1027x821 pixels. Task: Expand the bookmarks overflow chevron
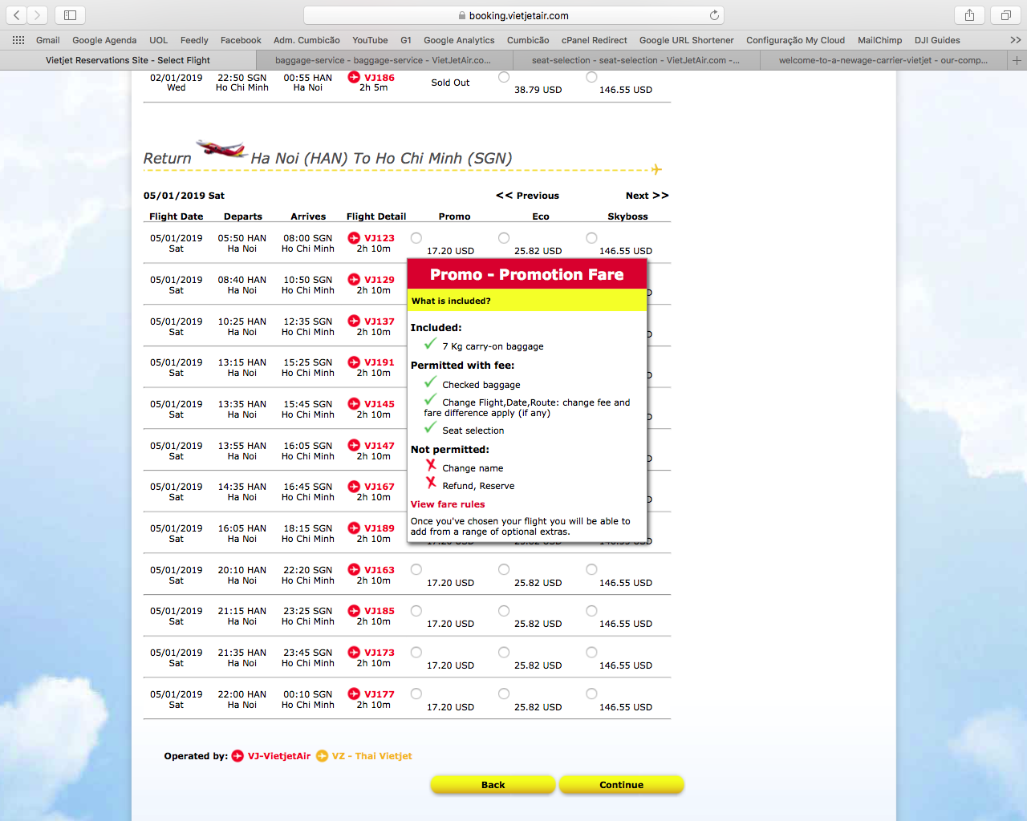tap(1015, 40)
